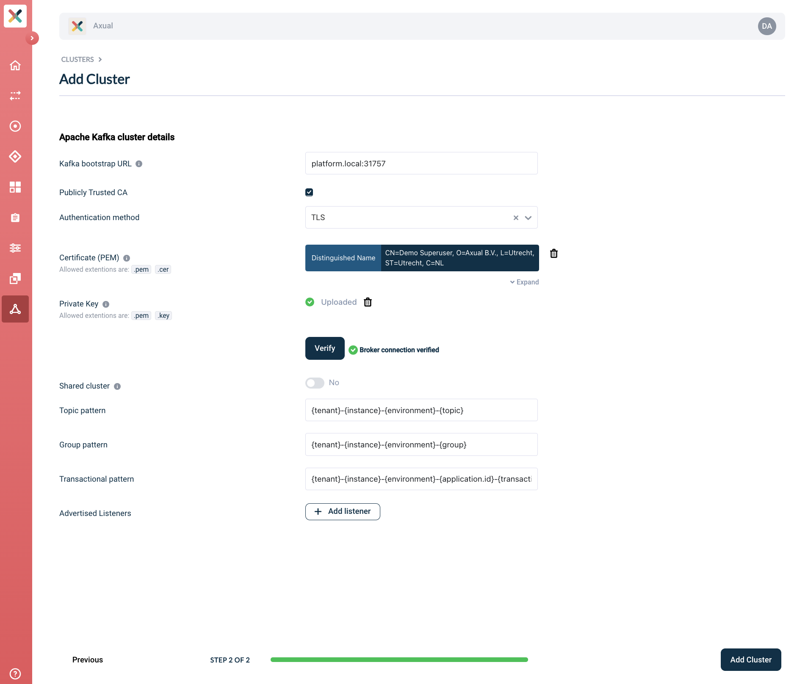Edit the Transactional pattern field
The image size is (808, 684).
click(421, 479)
